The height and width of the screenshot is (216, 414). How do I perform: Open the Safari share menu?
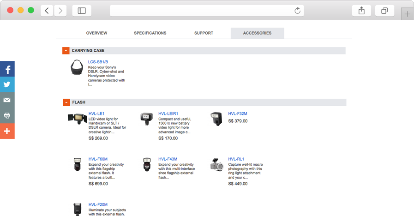pos(361,11)
